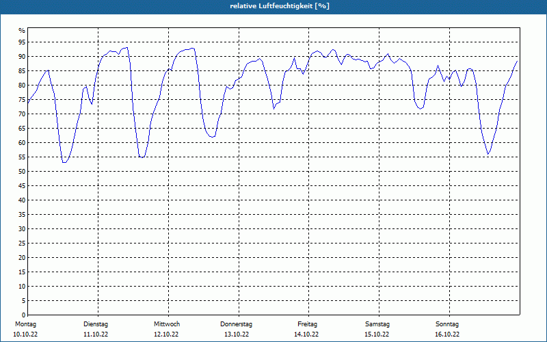Screen dimensions: 547x342
Task: Click the y-axis value 25
Action: (22, 244)
